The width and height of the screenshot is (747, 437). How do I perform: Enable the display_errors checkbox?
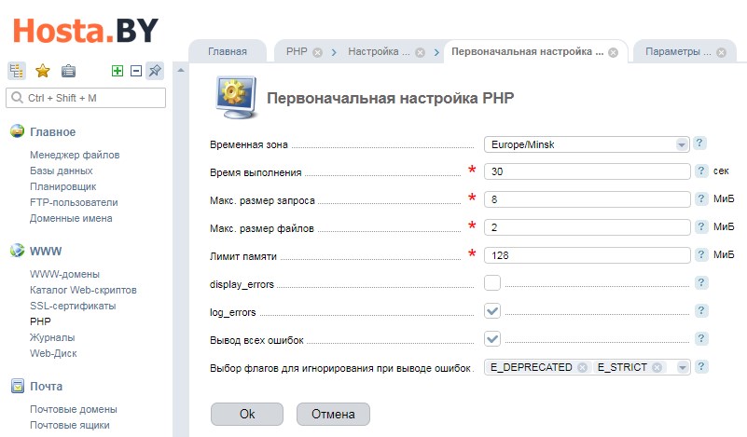(492, 282)
